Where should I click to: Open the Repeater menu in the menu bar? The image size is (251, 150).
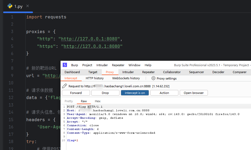(118, 65)
